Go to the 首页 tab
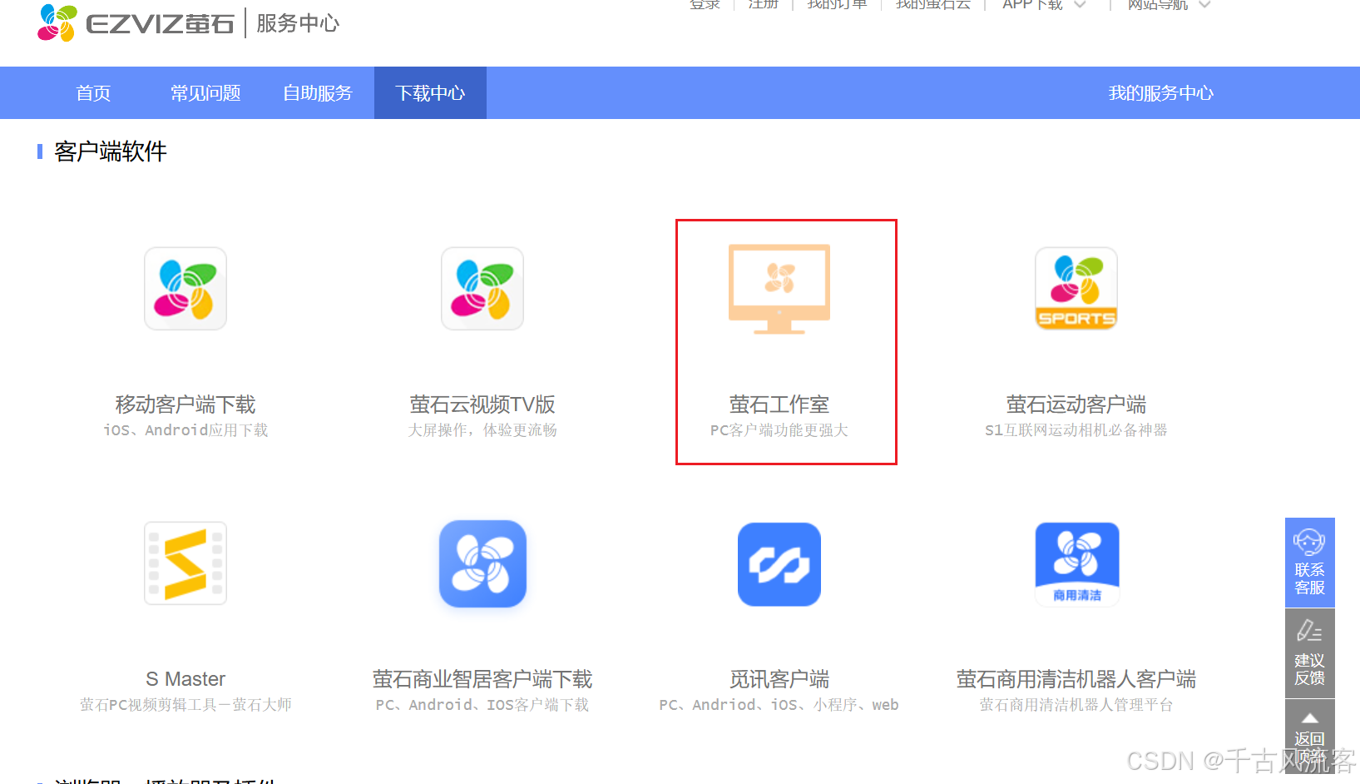 93,93
